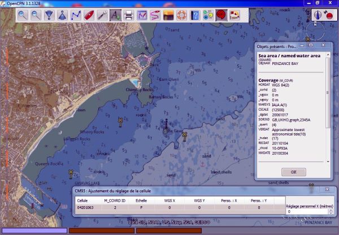339x235 pixels.
Task: Click the red GPS status indicator icon
Action: tap(329, 15)
